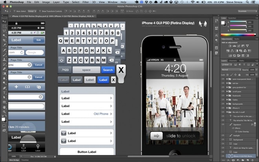
Task: Open the Essentials workspace dropdown
Action: click(247, 11)
